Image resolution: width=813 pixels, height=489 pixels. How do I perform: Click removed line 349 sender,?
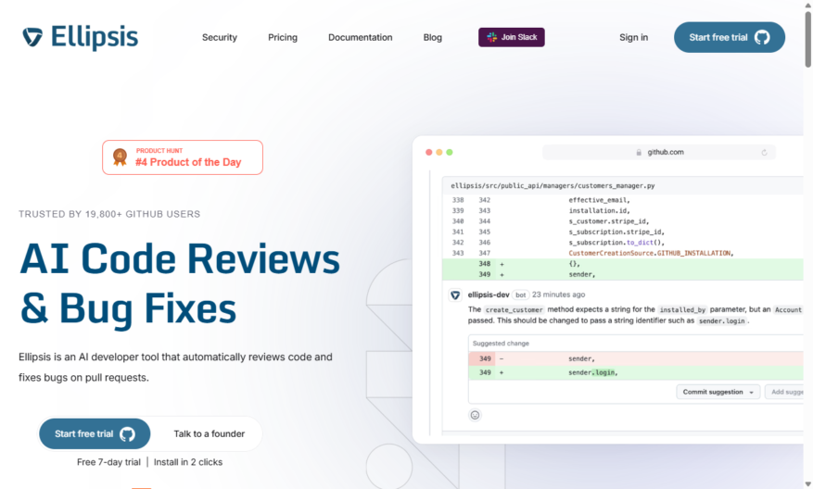coord(636,358)
